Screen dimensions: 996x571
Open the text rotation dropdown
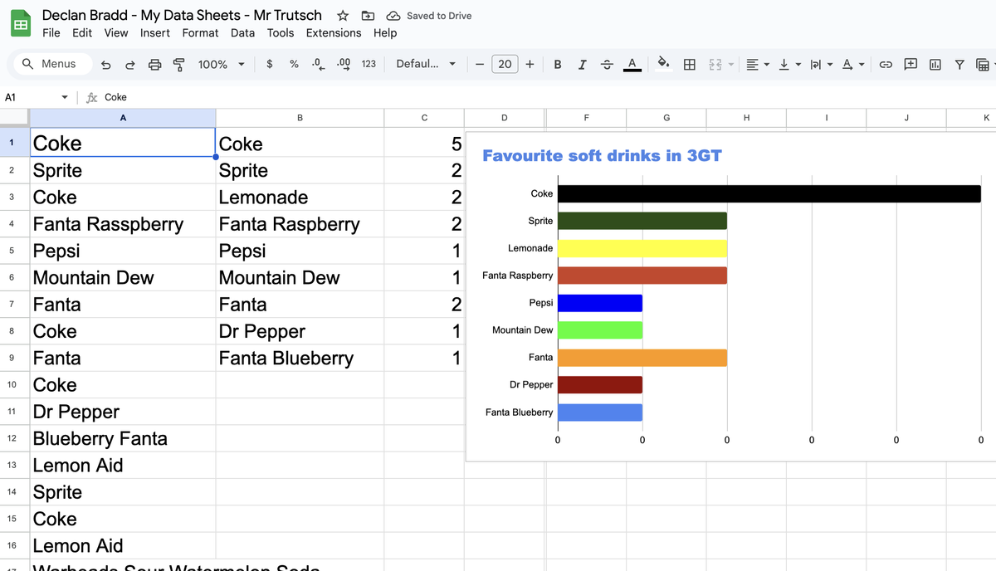[852, 64]
